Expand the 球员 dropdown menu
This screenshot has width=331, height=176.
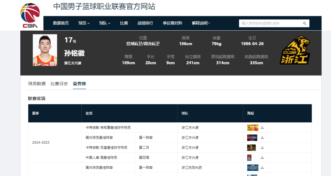(84, 23)
